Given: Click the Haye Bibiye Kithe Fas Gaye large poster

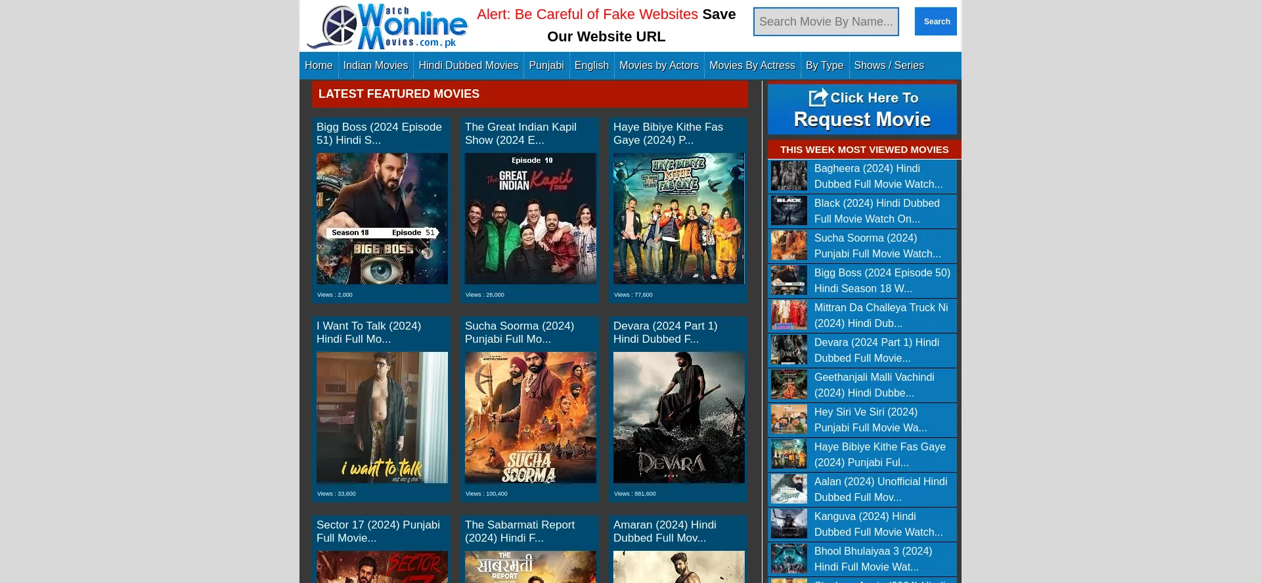Looking at the screenshot, I should [x=679, y=219].
